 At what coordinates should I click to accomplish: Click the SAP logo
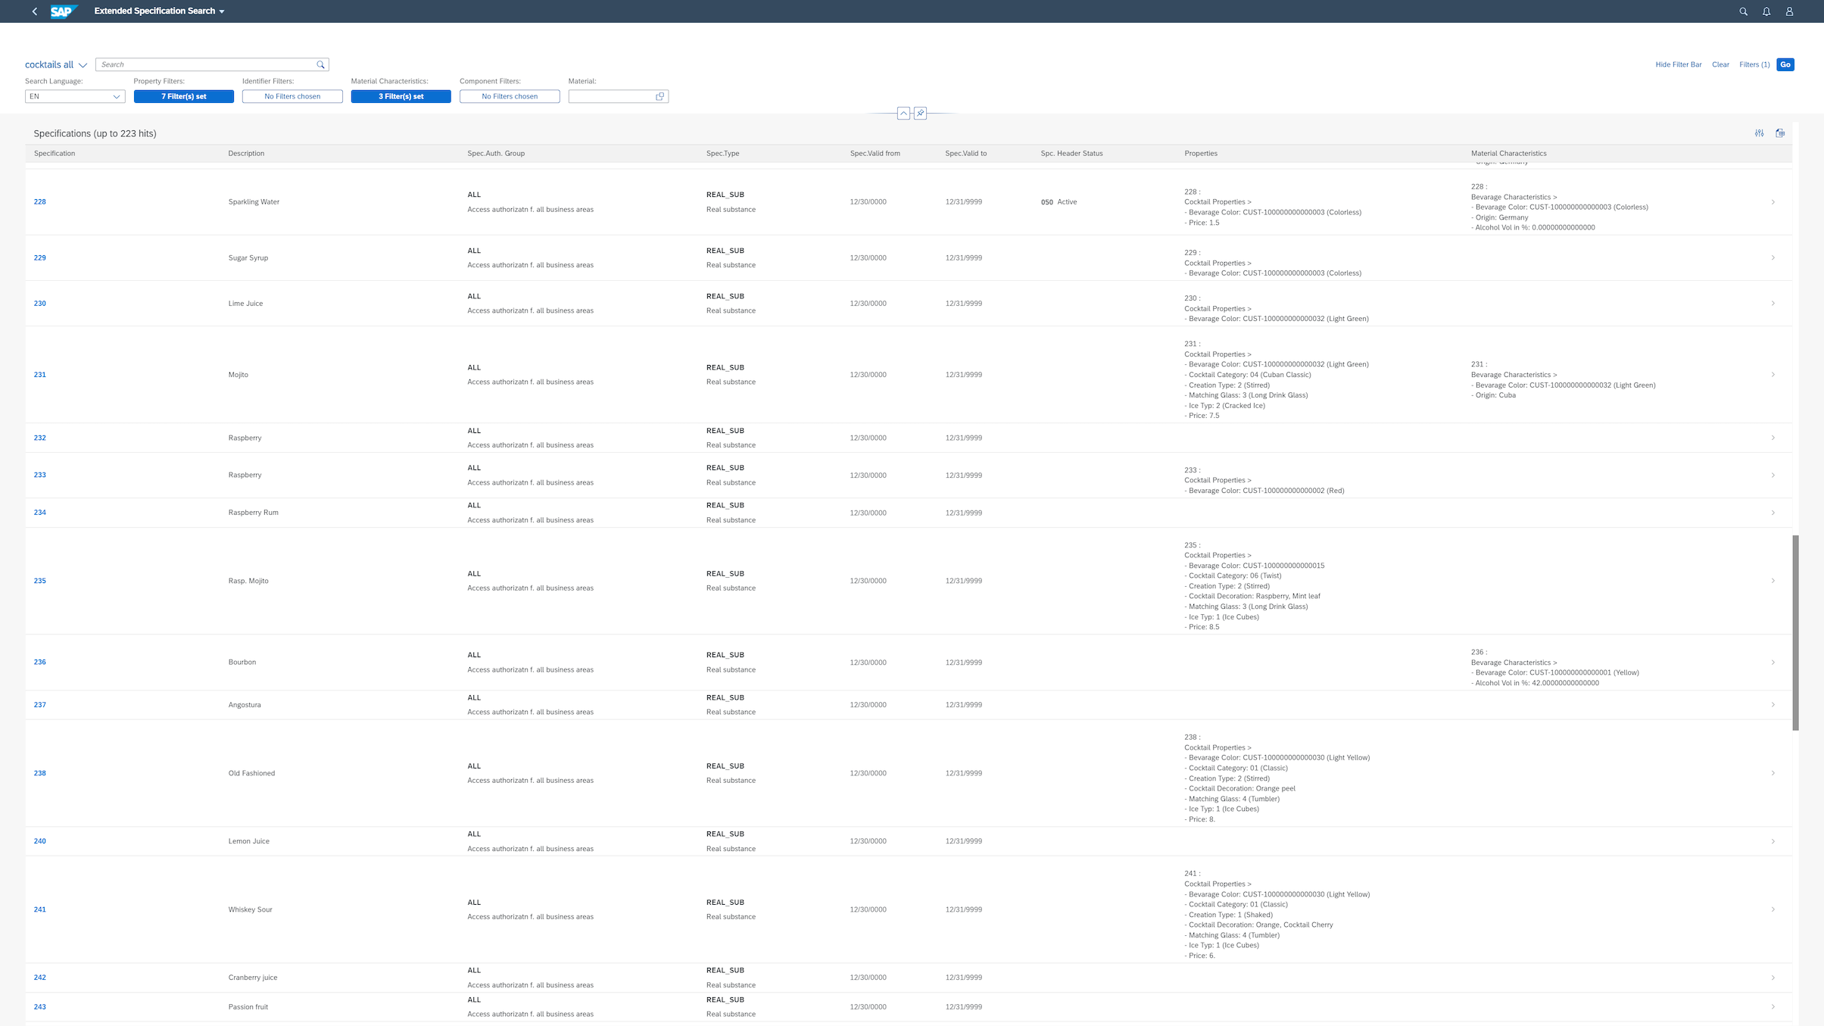(64, 11)
